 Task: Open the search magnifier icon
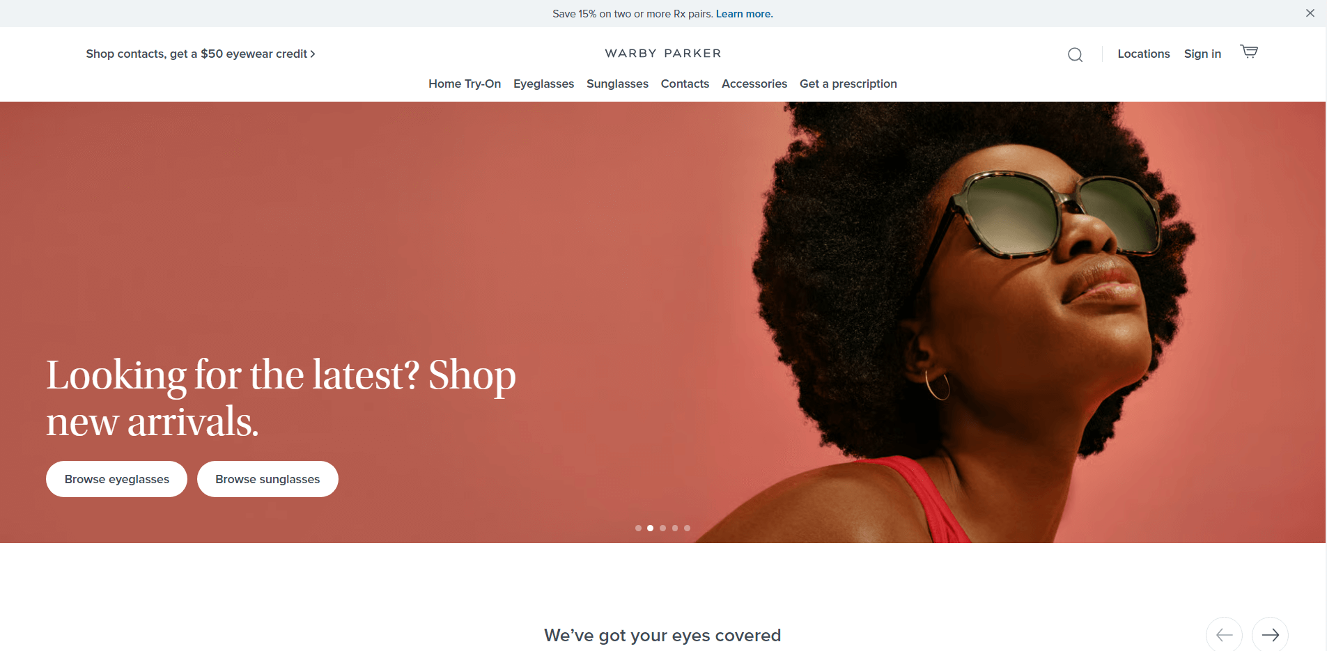(x=1075, y=54)
